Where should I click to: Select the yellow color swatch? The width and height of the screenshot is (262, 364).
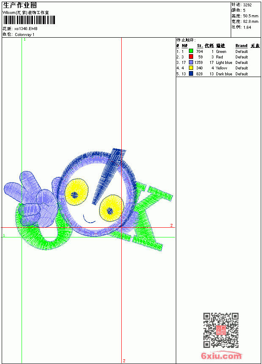[191, 68]
